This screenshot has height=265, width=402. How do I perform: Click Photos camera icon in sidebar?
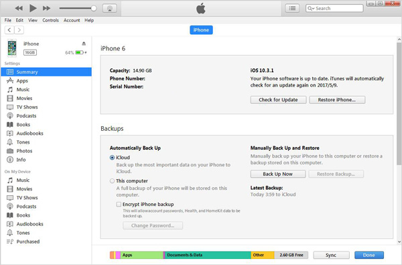(10, 151)
